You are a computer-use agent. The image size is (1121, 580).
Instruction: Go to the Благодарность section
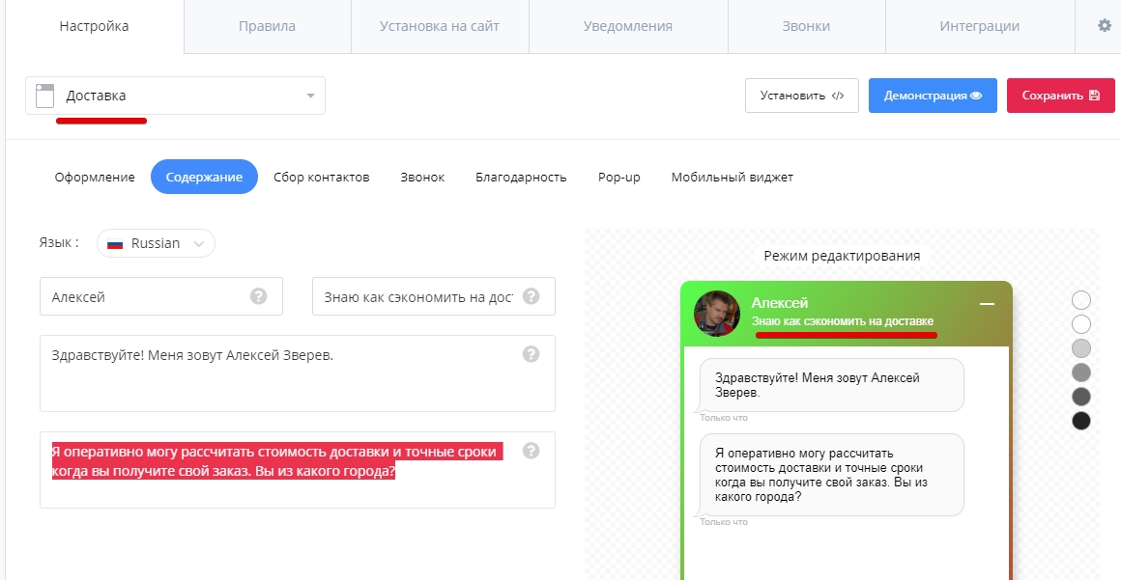[521, 178]
